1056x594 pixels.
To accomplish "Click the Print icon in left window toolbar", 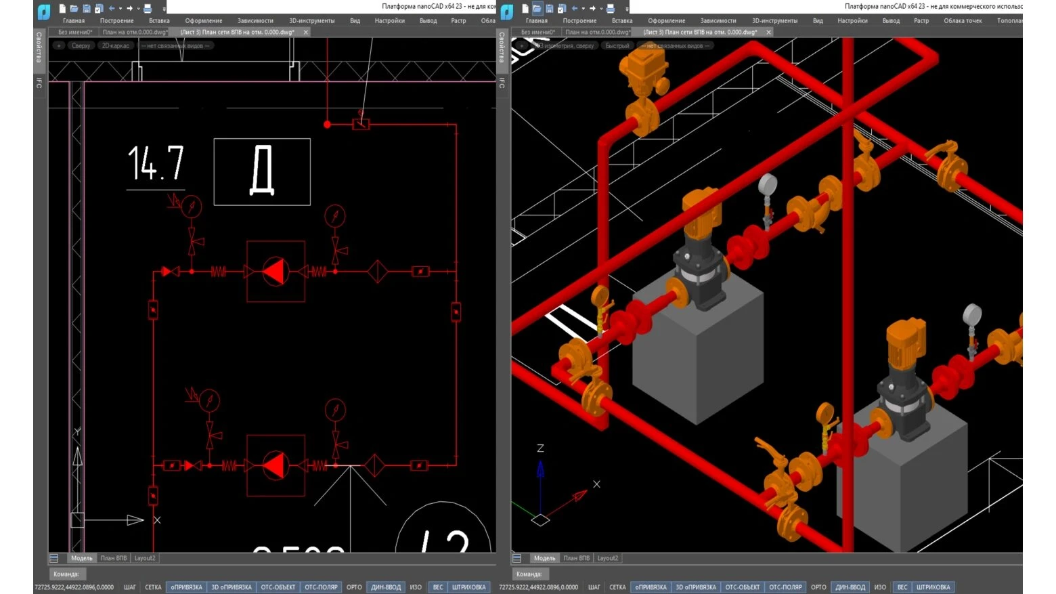I will [148, 9].
